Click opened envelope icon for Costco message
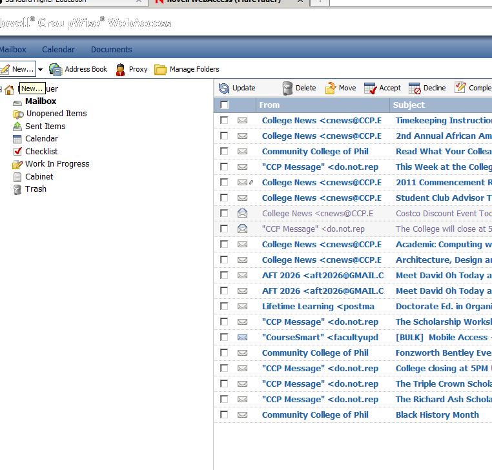Image resolution: width=492 pixels, height=470 pixels. (242, 213)
